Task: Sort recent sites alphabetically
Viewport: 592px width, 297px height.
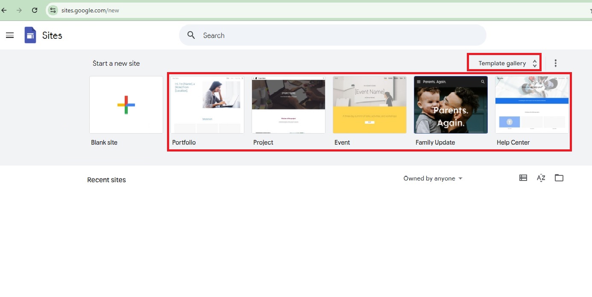Action: pyautogui.click(x=541, y=178)
